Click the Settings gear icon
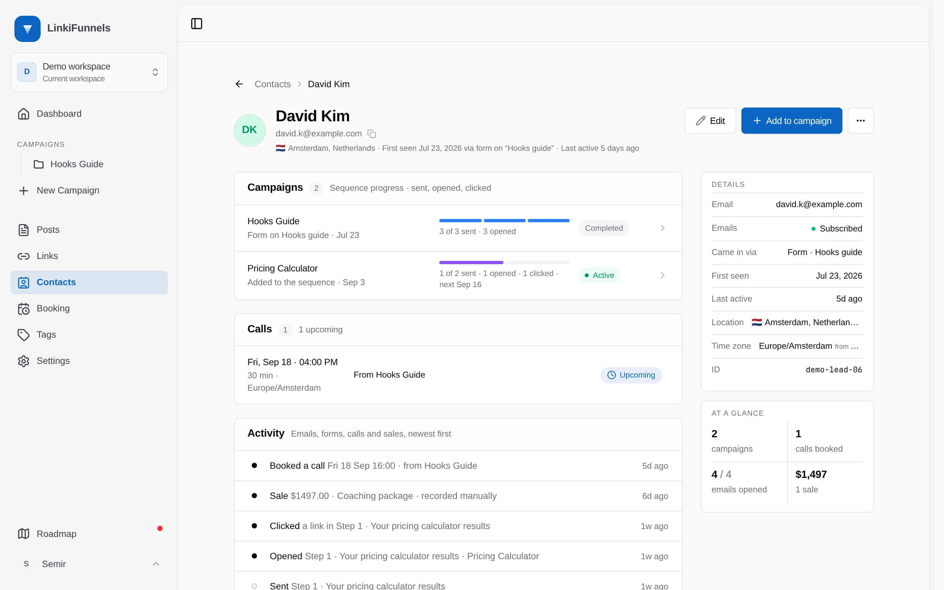944x590 pixels. point(23,361)
